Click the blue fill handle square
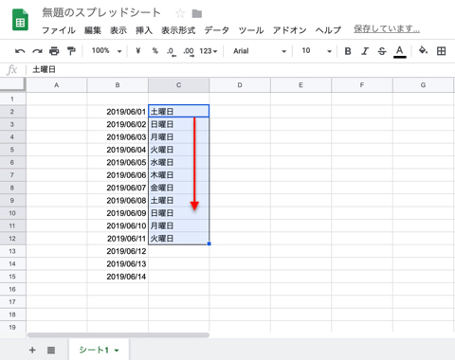The width and height of the screenshot is (455, 360). coord(209,243)
